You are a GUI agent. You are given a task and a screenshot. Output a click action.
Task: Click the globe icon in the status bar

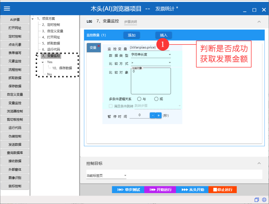click(264, 200)
